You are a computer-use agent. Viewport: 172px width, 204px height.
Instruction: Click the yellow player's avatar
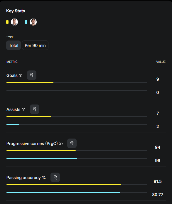[14, 22]
